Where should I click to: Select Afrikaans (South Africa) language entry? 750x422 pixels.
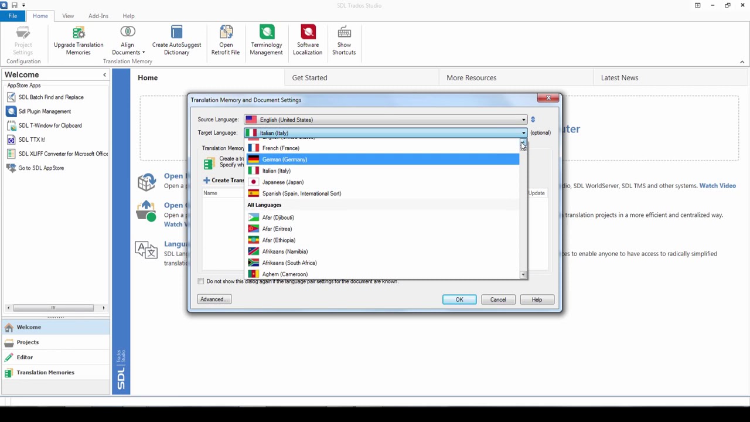point(383,263)
